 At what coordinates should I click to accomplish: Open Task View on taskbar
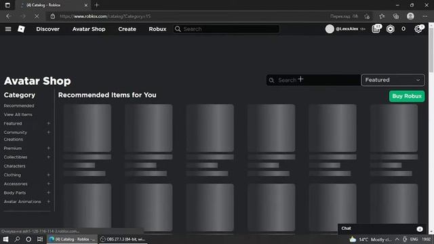coord(40,239)
